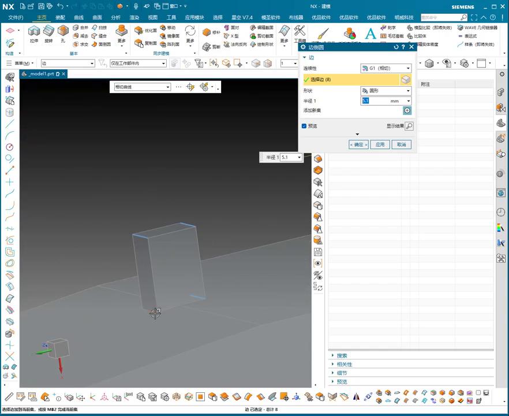
Task: Click the add new set plus icon
Action: [407, 110]
